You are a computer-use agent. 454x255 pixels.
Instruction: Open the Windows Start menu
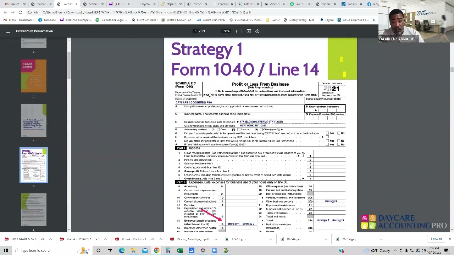6,250
